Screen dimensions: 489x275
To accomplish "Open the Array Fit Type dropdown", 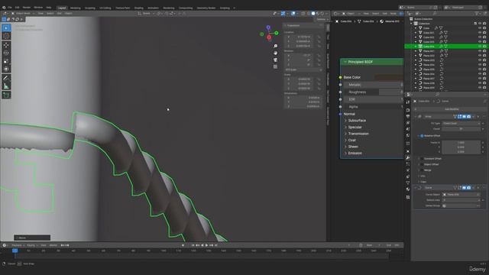I will [x=461, y=124].
